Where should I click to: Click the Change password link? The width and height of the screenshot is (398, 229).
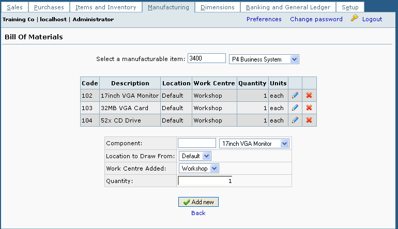[x=316, y=19]
